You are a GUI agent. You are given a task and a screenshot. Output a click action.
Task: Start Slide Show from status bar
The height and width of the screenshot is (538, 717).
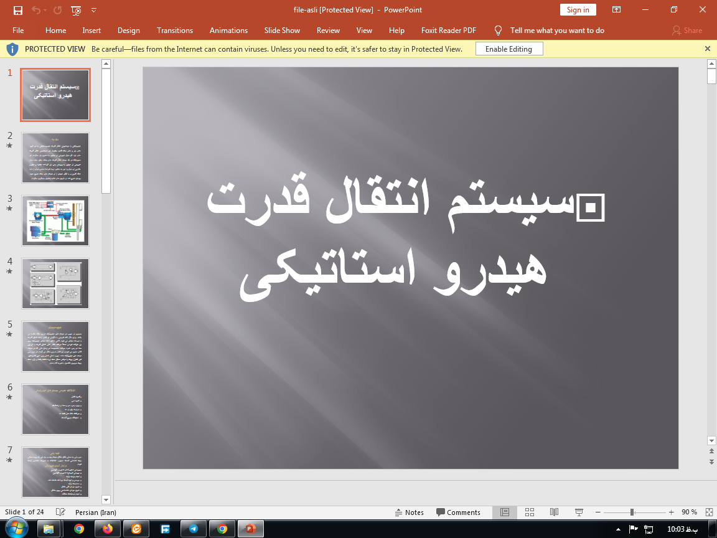click(x=579, y=512)
